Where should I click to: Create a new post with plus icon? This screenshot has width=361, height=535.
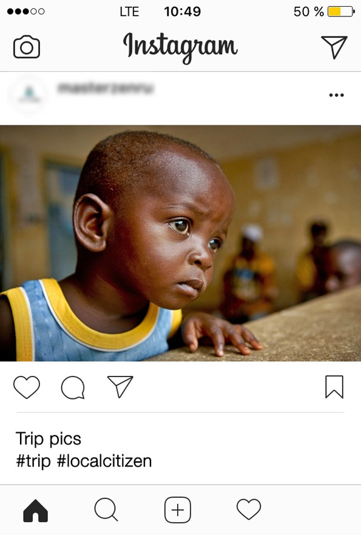(178, 510)
